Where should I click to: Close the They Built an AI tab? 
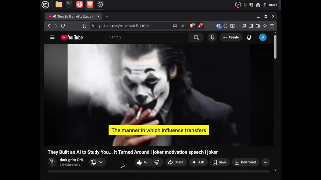98,16
